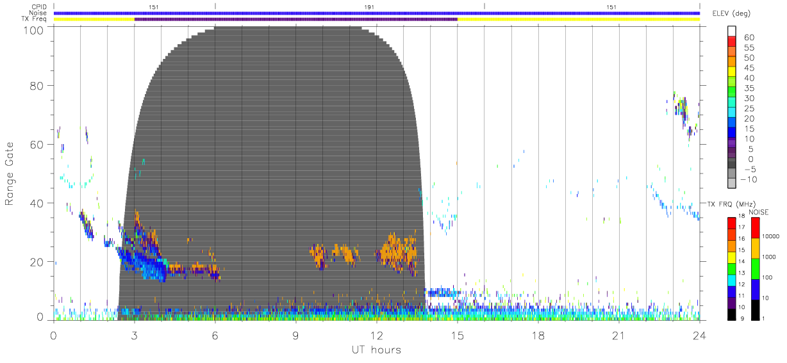Click the CPID tick marker above 6 UT

point(215,6)
